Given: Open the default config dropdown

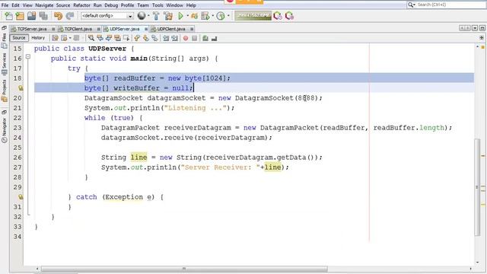Looking at the screenshot, I should coord(130,16).
